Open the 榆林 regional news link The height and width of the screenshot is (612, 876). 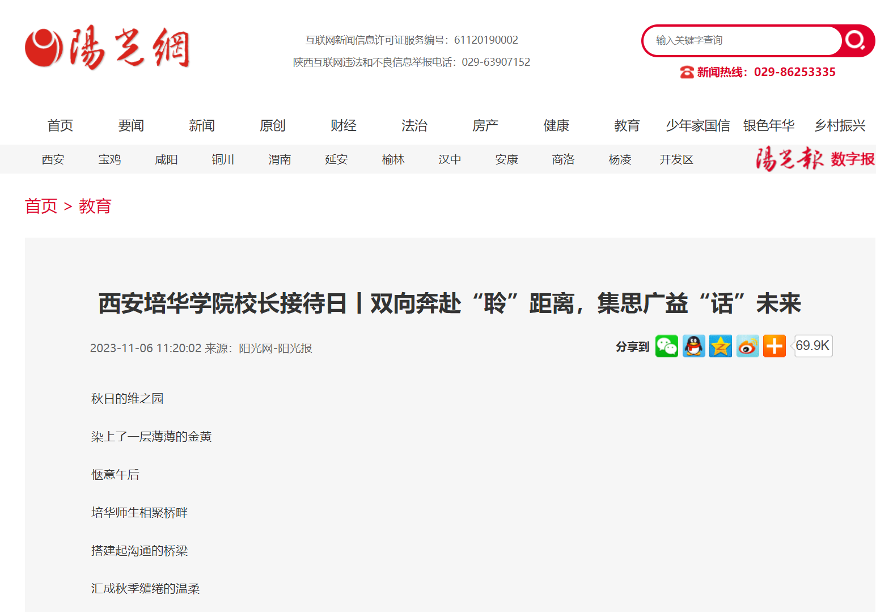point(393,160)
